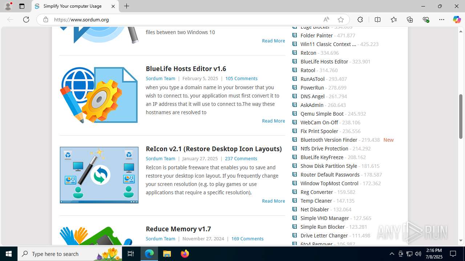Click Read More under BlueLife Hosts Editor
This screenshot has height=261, width=465.
pyautogui.click(x=274, y=121)
